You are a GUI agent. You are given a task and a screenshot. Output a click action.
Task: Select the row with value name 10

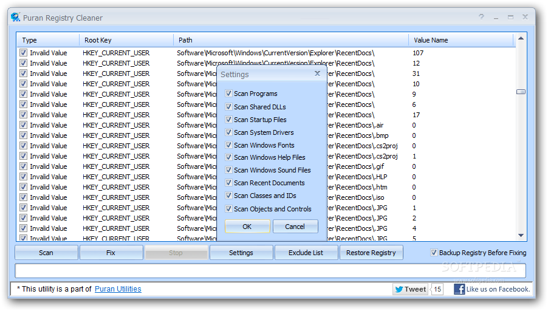pos(266,84)
